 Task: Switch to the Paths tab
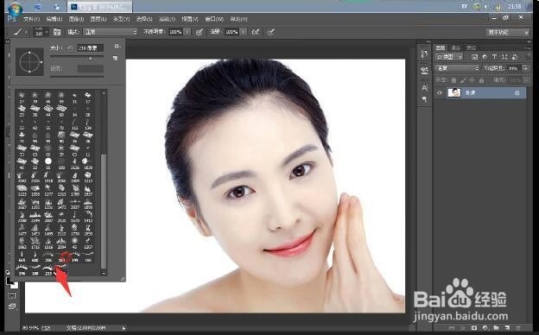(x=472, y=47)
